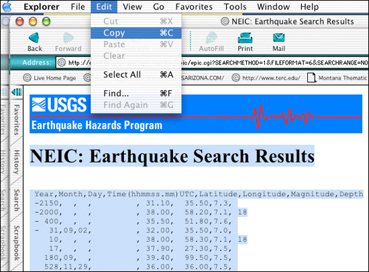The width and height of the screenshot is (369, 272).
Task: Click the yellow minimize window button
Action: click(x=33, y=21)
